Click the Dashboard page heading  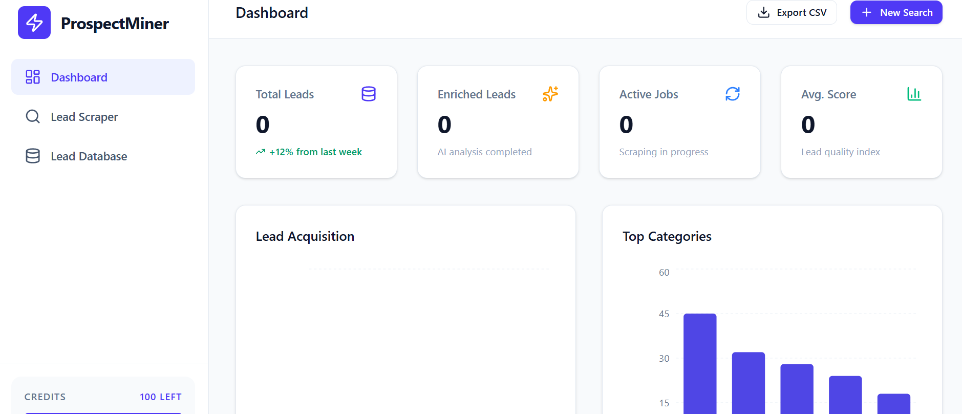(272, 13)
